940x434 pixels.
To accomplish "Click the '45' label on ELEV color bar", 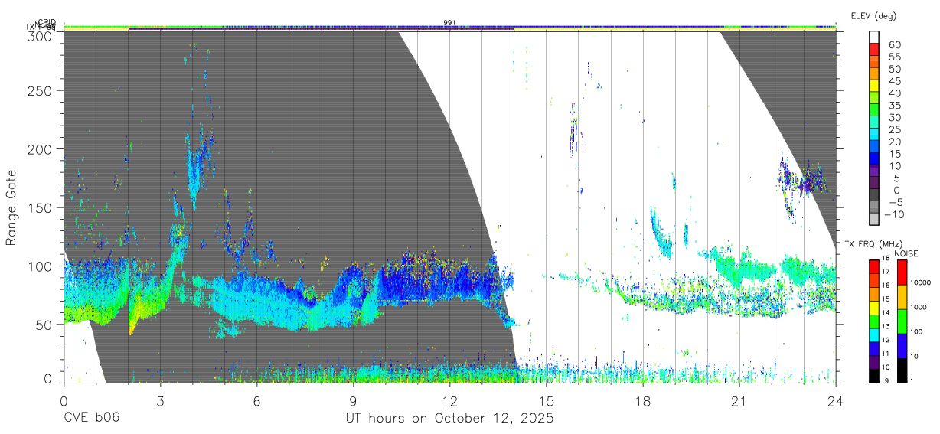I will coord(895,81).
